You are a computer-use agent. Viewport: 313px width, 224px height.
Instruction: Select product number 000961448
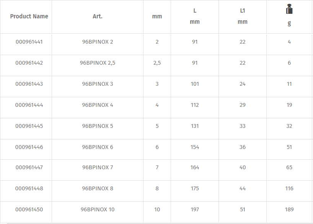click(29, 188)
